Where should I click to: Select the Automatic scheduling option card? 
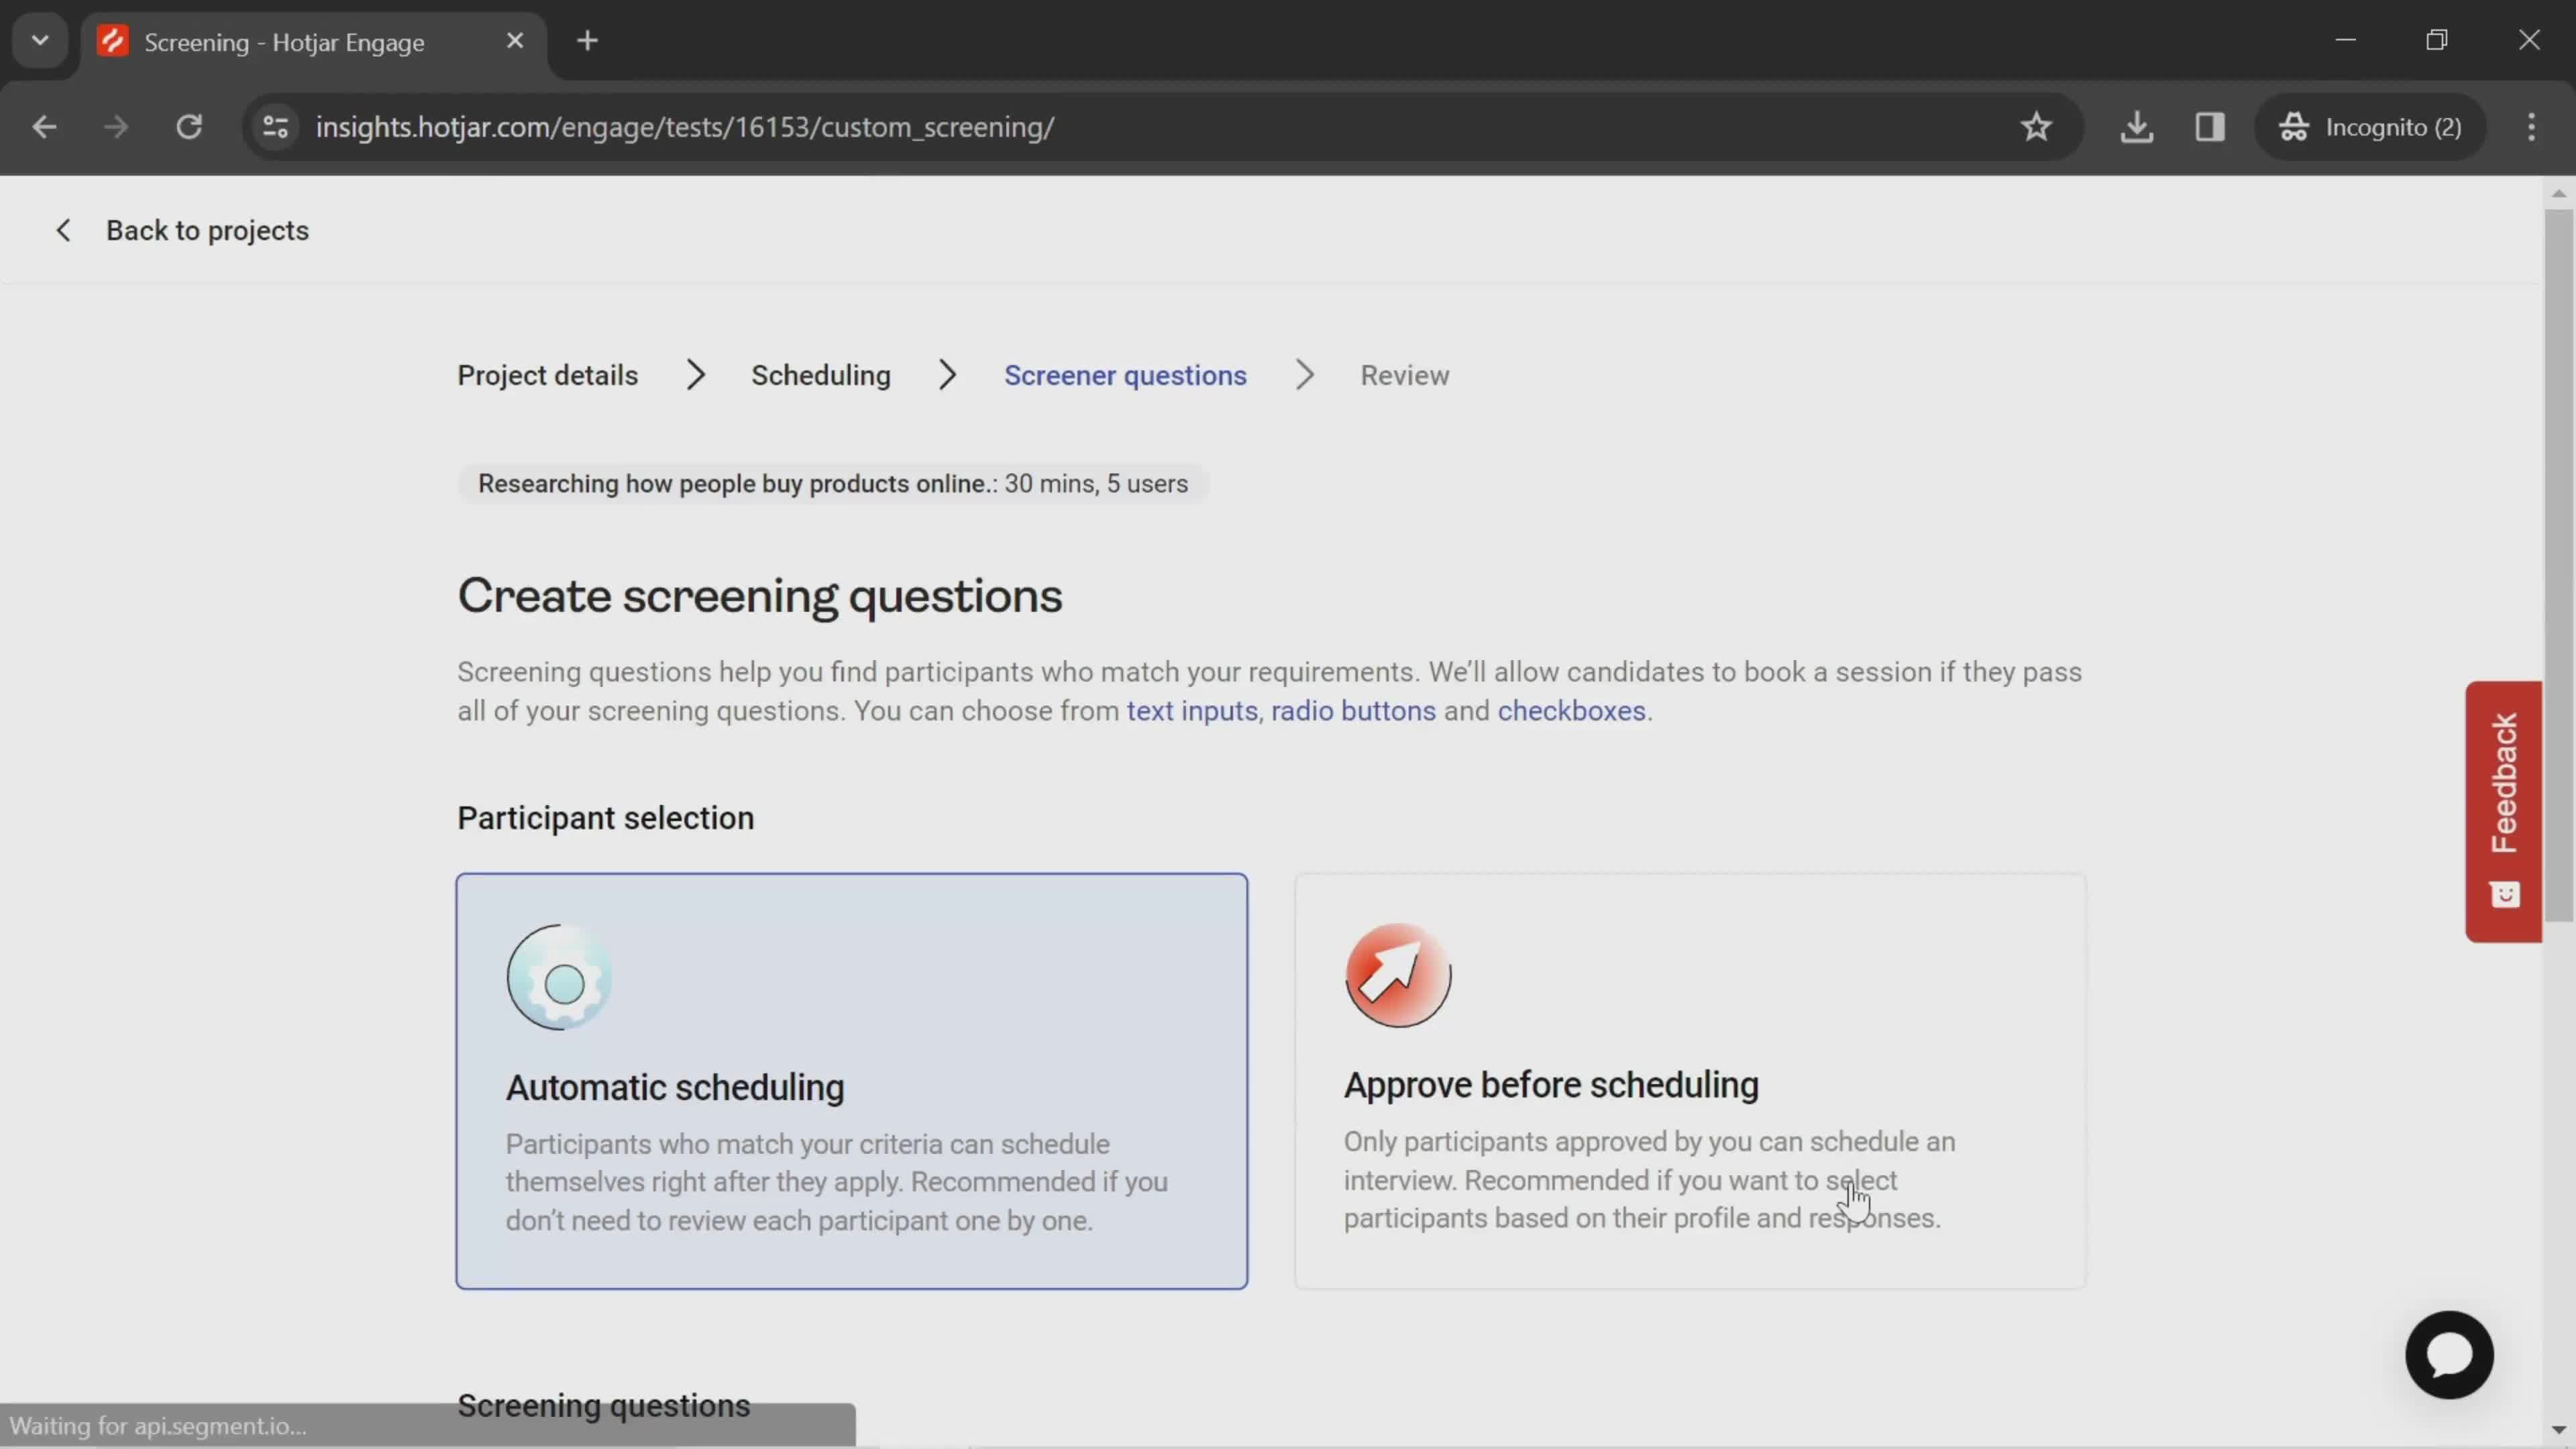(852, 1081)
